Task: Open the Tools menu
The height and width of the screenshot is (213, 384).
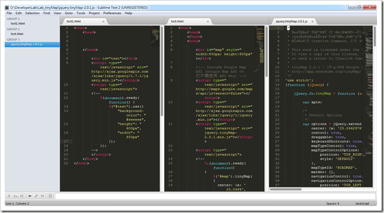Action: pos(81,13)
